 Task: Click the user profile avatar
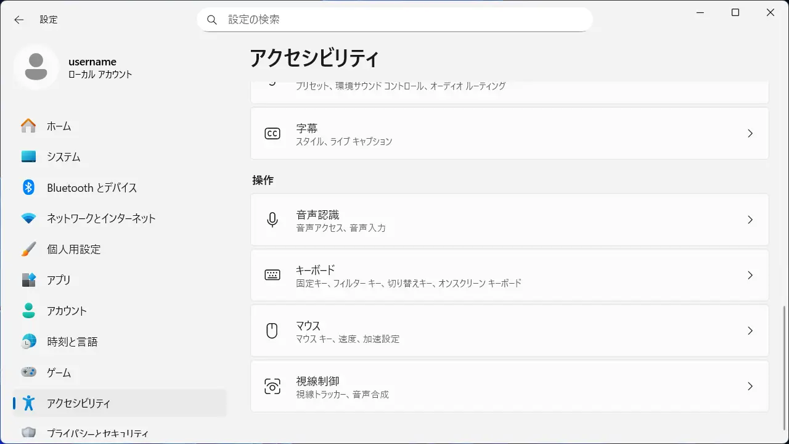click(36, 67)
